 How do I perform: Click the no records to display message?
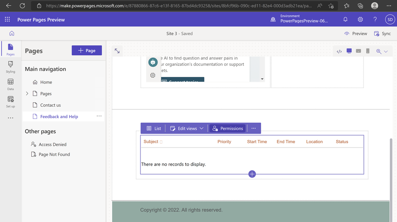[x=173, y=164]
